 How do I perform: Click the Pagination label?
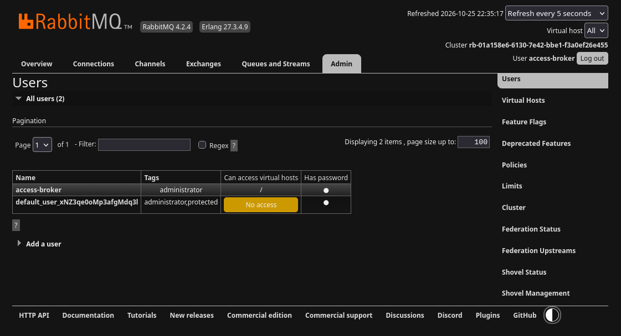29,120
